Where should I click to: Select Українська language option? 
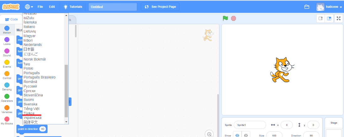point(32,118)
